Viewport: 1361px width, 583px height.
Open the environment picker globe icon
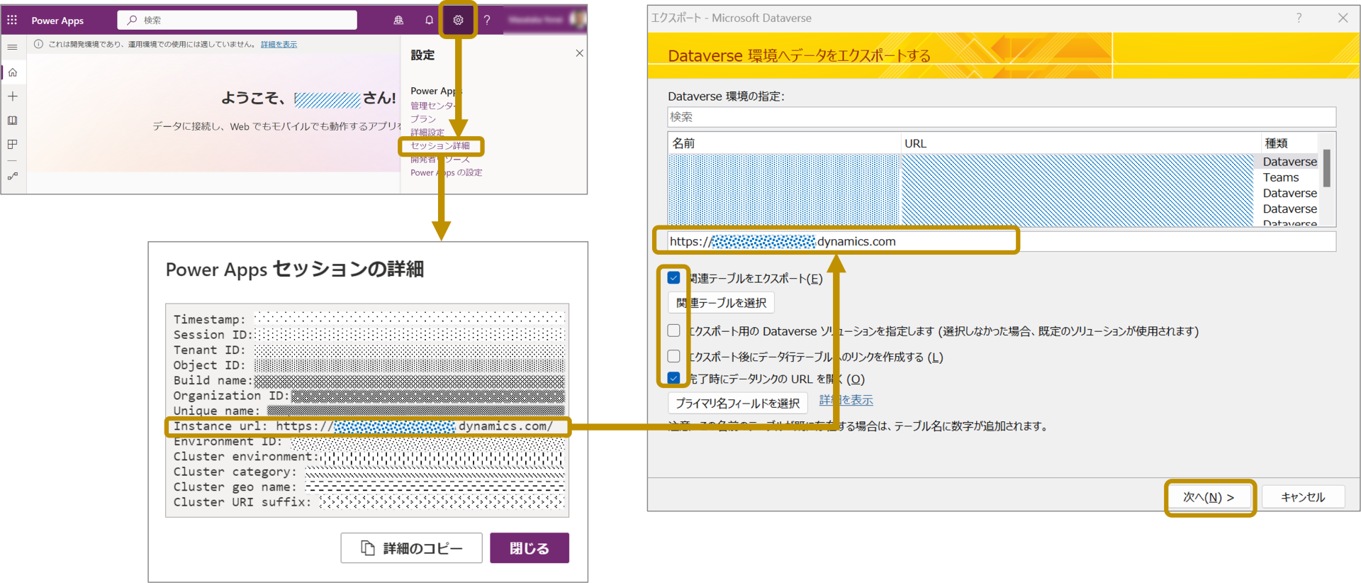[x=398, y=20]
